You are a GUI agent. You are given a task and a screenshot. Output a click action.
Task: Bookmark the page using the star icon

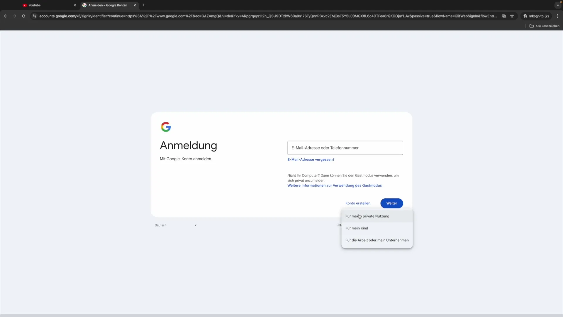(512, 16)
